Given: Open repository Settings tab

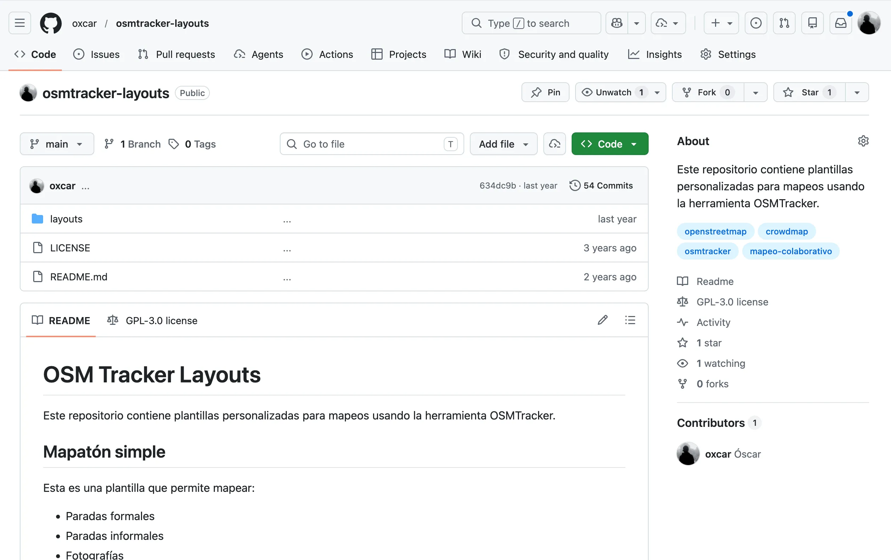Looking at the screenshot, I should coord(728,54).
